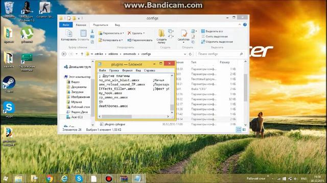Open Переместить в dropdown

[111, 33]
